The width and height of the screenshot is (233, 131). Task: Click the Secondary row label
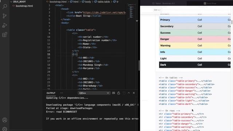coord(167,26)
